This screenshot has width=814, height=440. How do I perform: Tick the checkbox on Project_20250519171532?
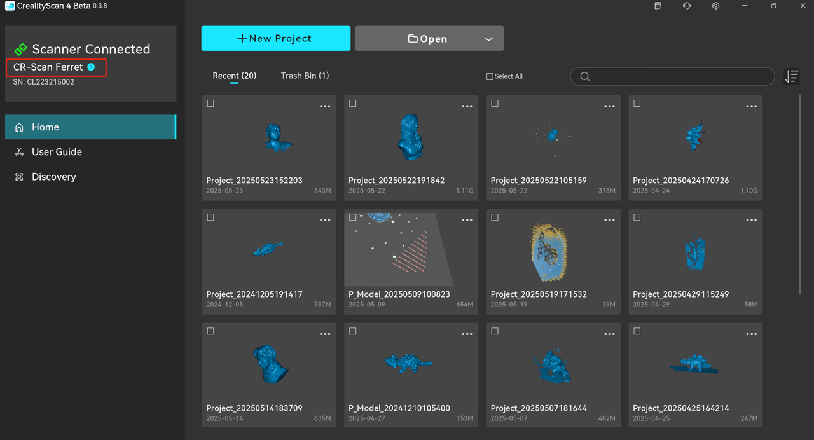[x=495, y=217]
